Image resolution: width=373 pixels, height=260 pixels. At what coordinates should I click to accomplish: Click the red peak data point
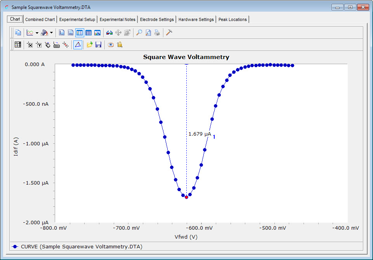186,197
